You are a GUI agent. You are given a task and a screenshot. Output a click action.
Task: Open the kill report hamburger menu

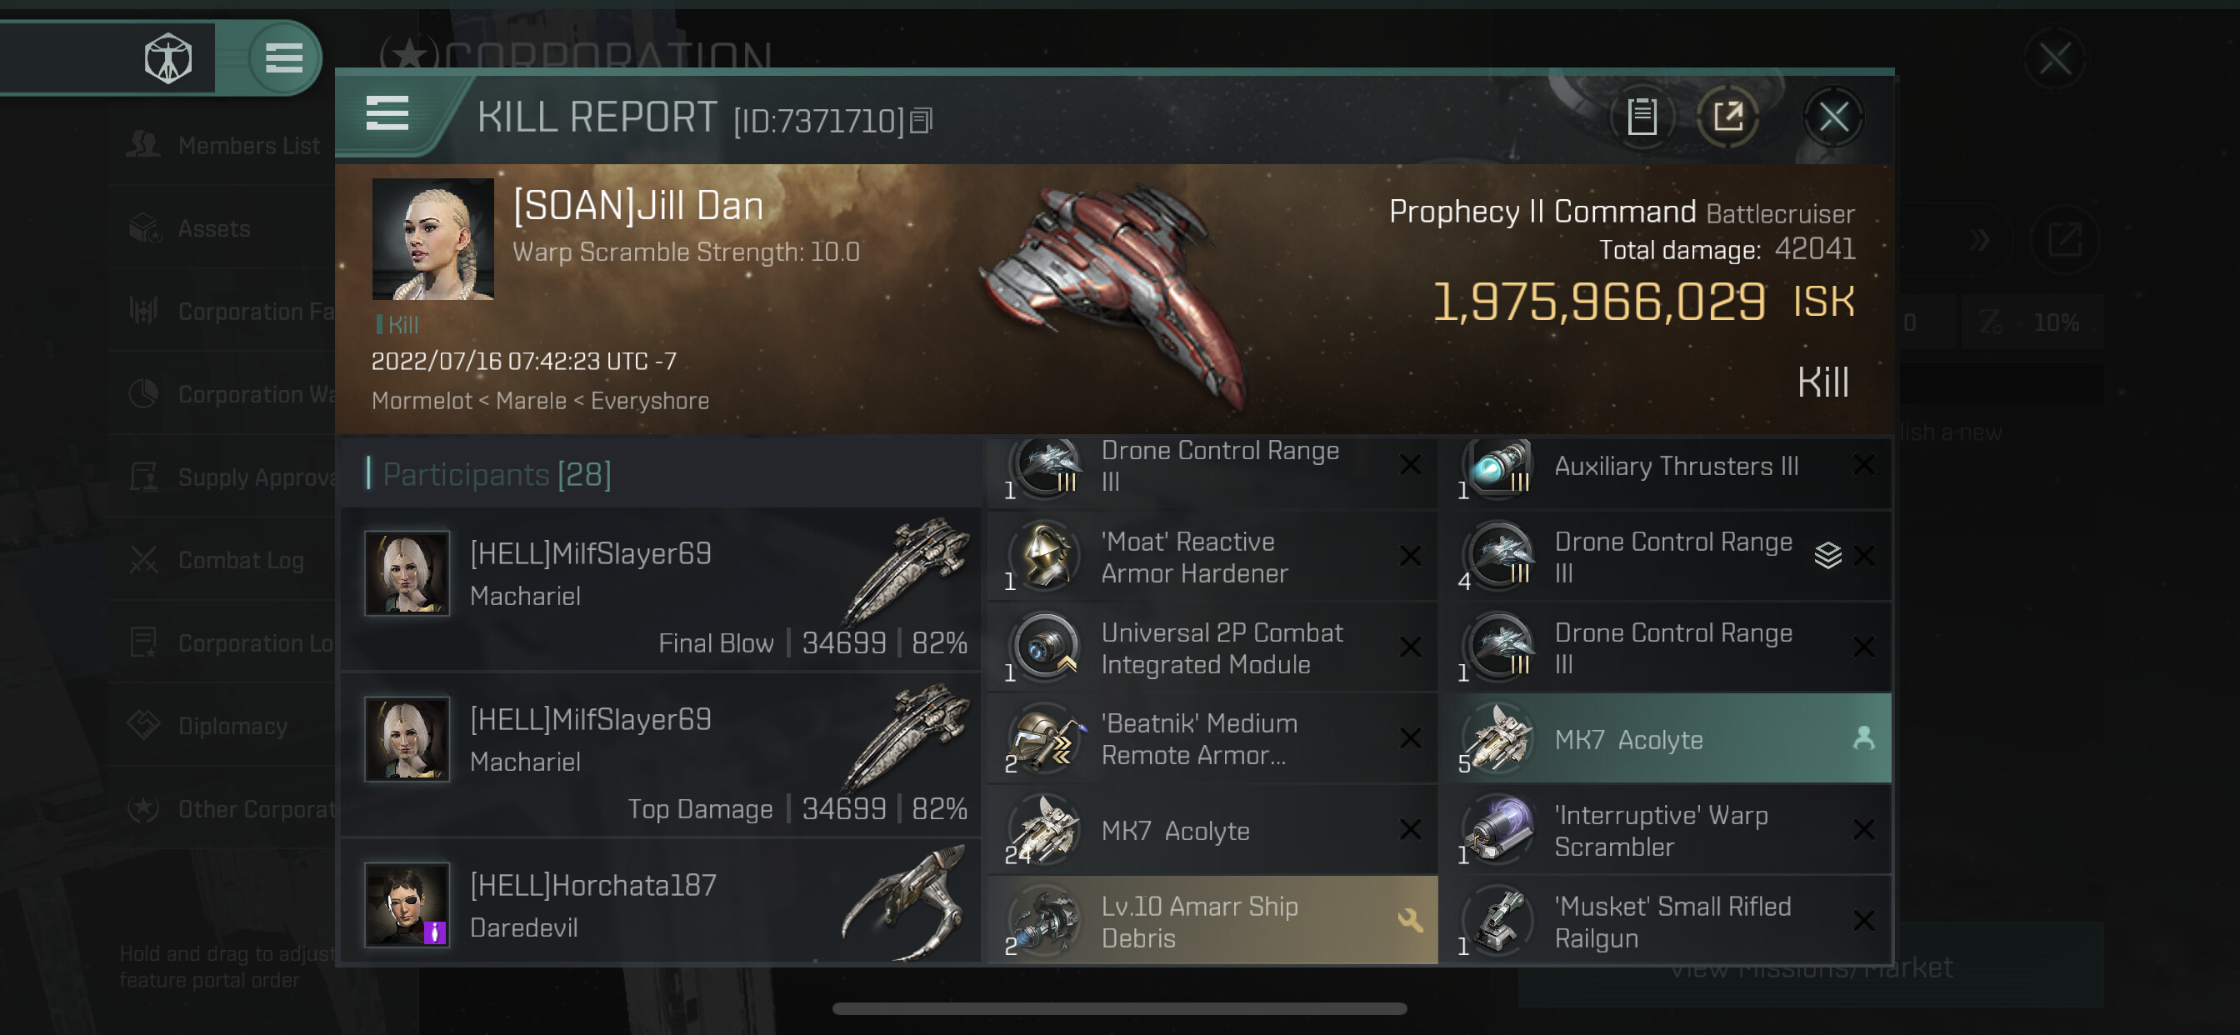pos(387,114)
